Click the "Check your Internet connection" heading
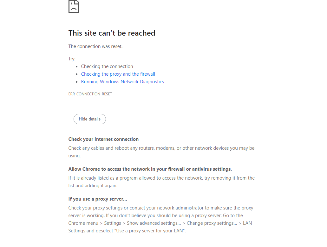 [103, 139]
